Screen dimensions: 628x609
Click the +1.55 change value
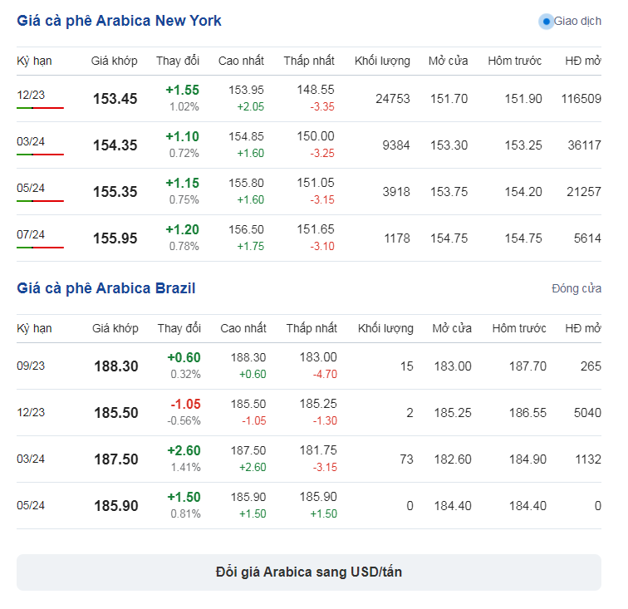182,91
